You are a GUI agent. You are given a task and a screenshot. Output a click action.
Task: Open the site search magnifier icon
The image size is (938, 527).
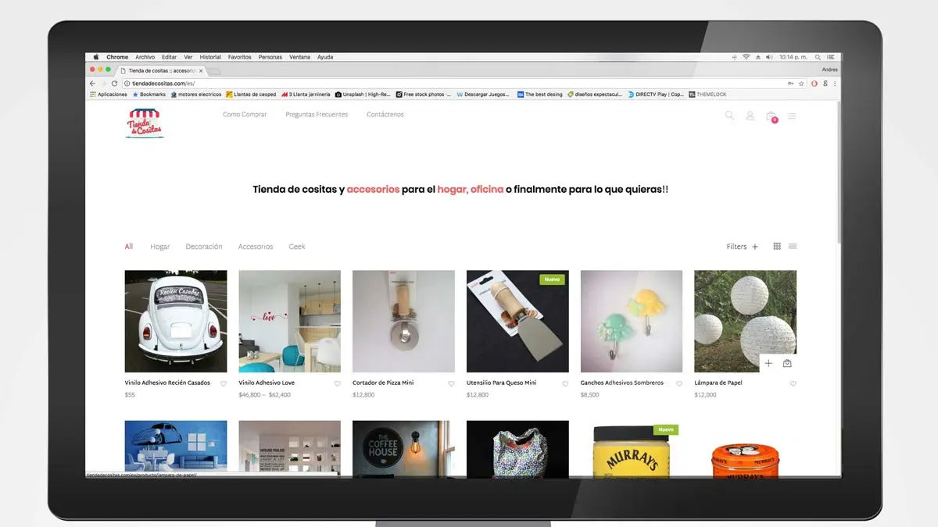(729, 116)
